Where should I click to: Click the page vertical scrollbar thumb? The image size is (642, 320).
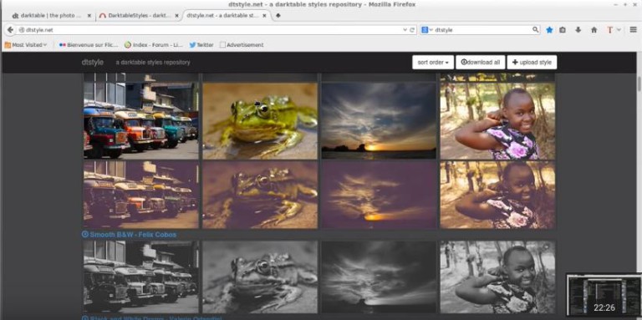[639, 84]
